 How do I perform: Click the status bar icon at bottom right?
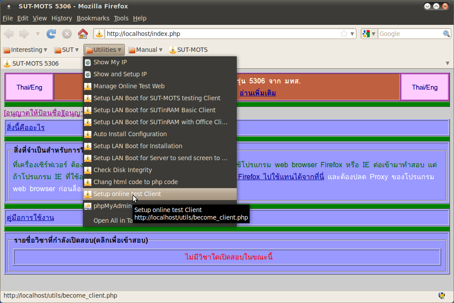click(442, 295)
